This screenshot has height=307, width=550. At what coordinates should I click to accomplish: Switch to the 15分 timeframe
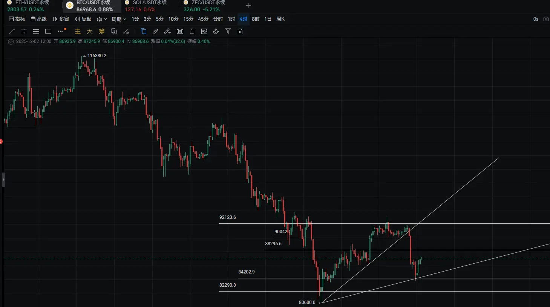[188, 19]
